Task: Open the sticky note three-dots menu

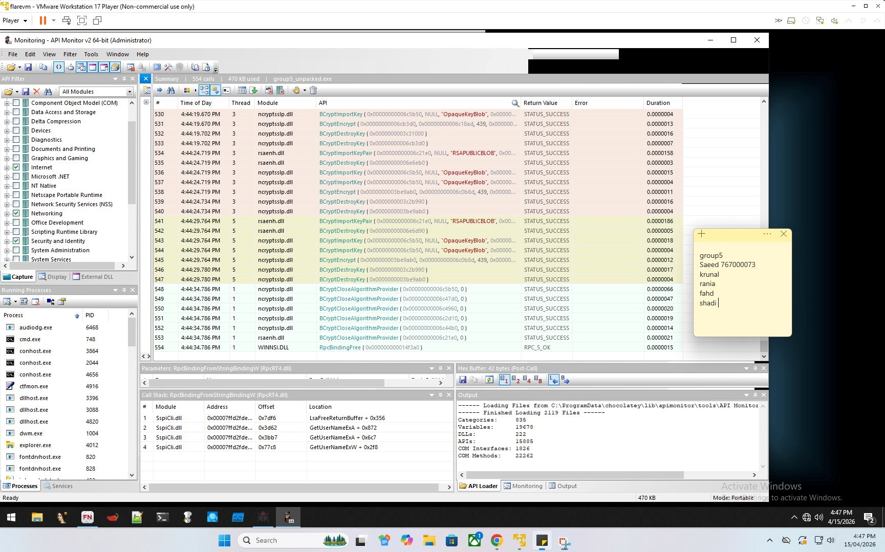Action: [767, 234]
